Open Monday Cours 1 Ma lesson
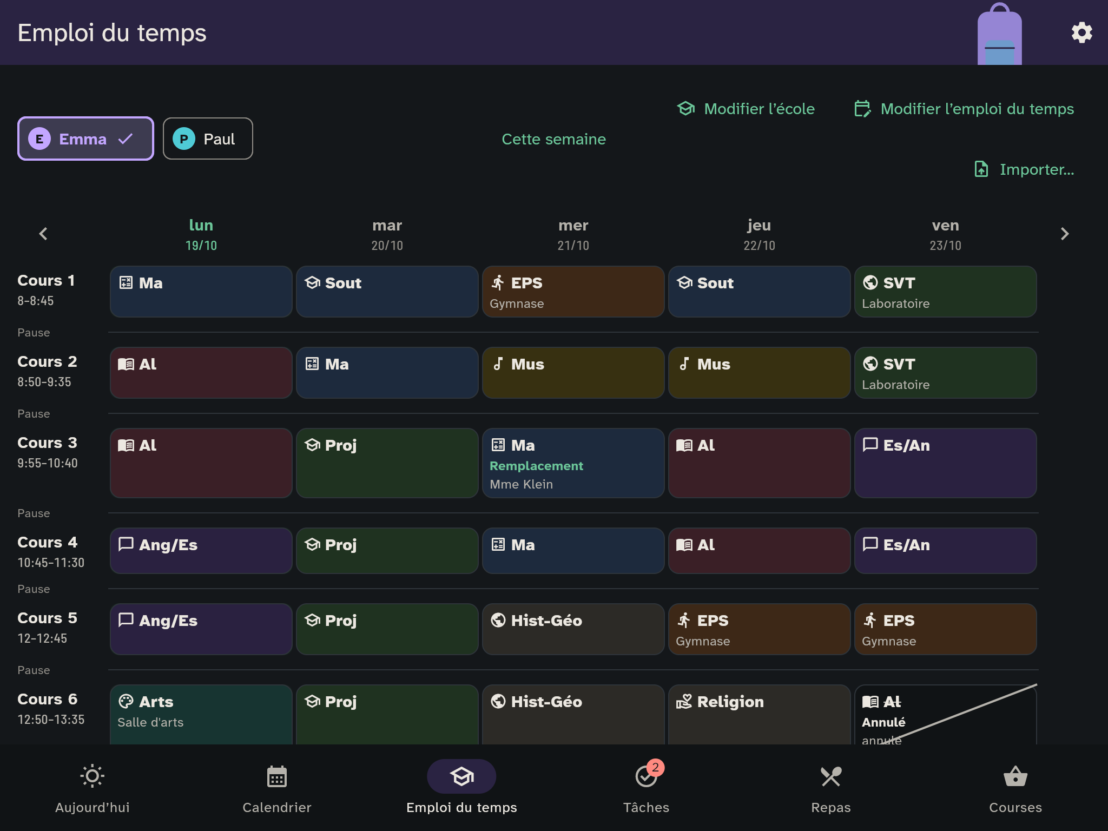This screenshot has width=1108, height=831. point(201,292)
